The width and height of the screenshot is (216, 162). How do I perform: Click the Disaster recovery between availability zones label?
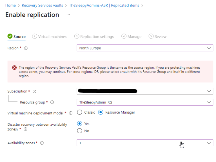[x=37, y=127]
